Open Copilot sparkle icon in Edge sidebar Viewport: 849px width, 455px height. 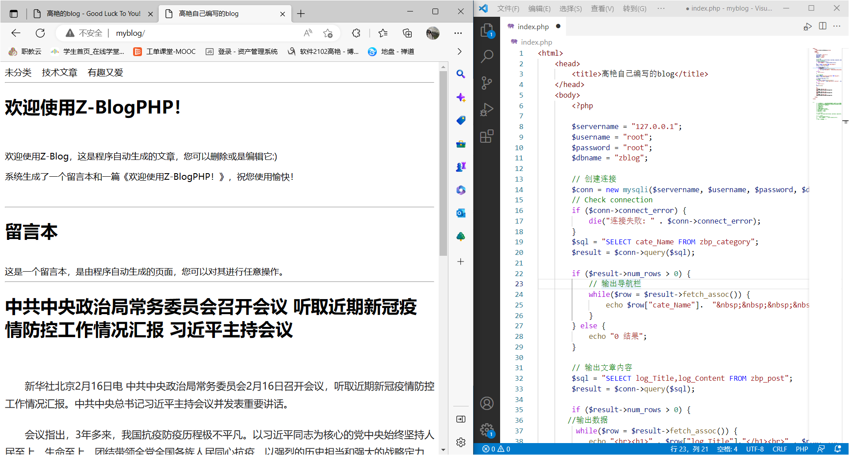461,98
